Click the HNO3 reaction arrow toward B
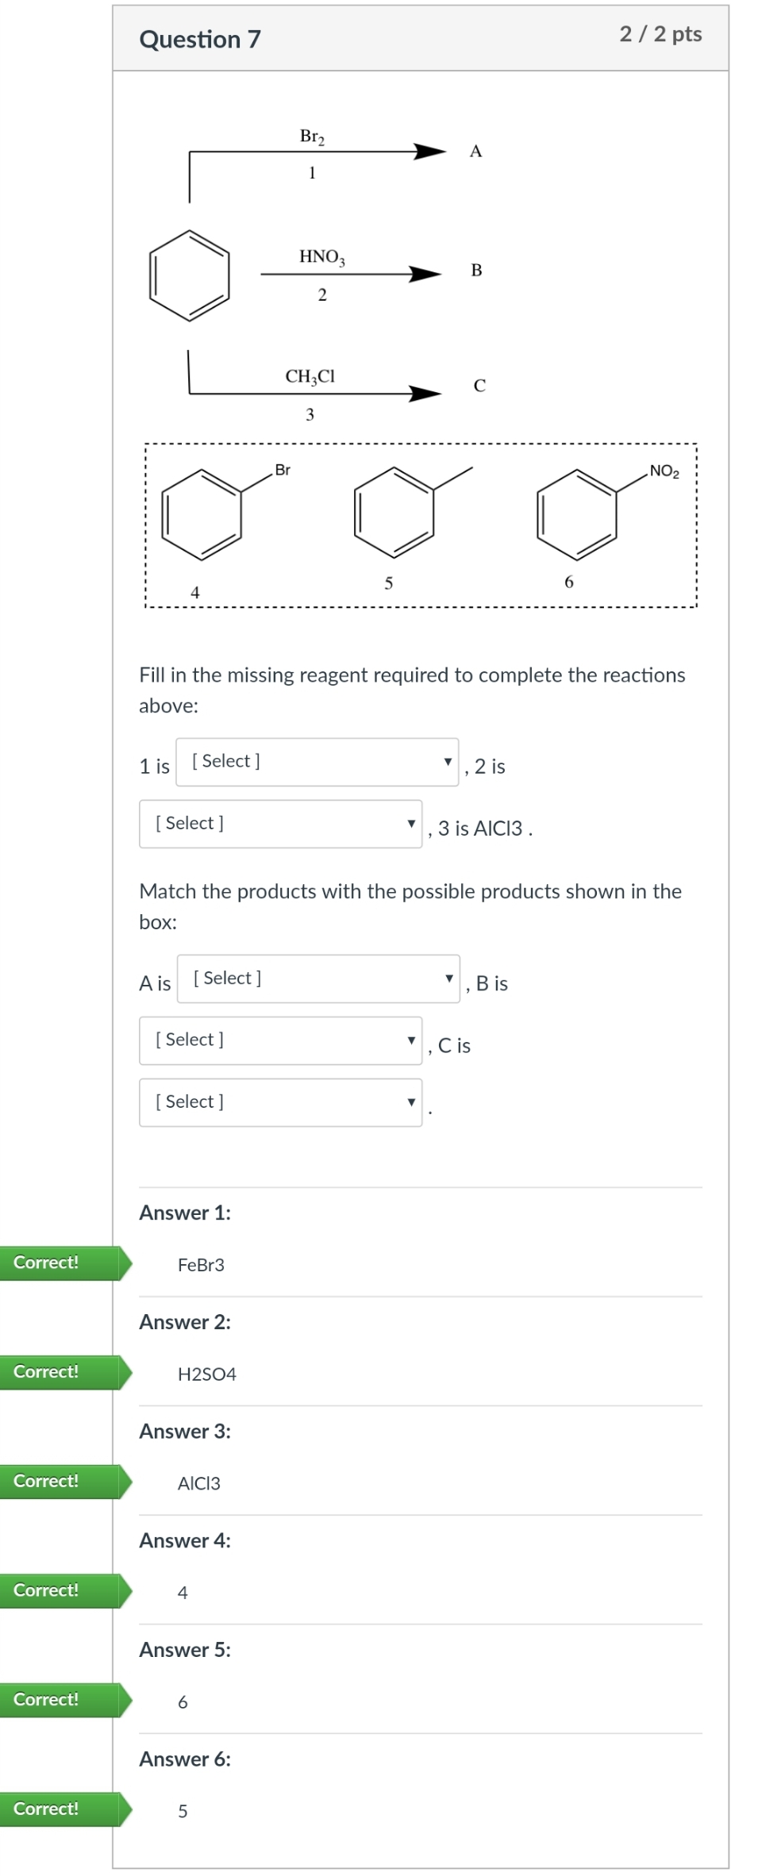The image size is (758, 1876). (x=349, y=274)
